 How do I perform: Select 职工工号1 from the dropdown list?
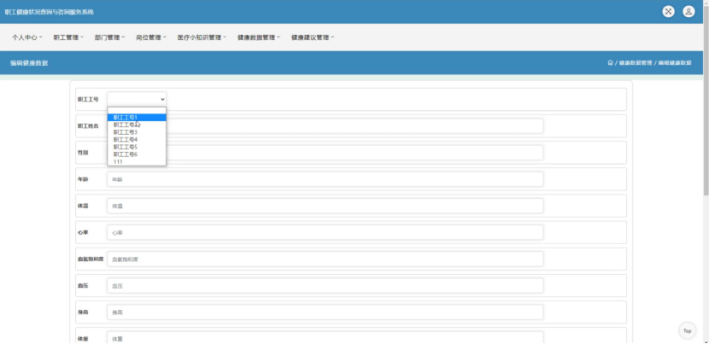(137, 118)
